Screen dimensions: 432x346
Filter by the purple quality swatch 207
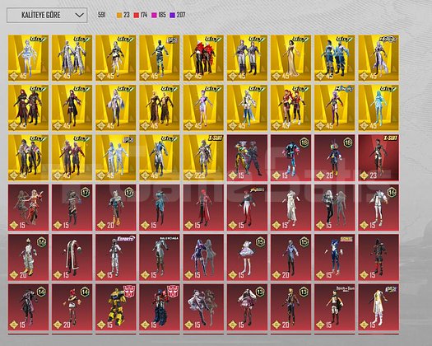point(178,15)
